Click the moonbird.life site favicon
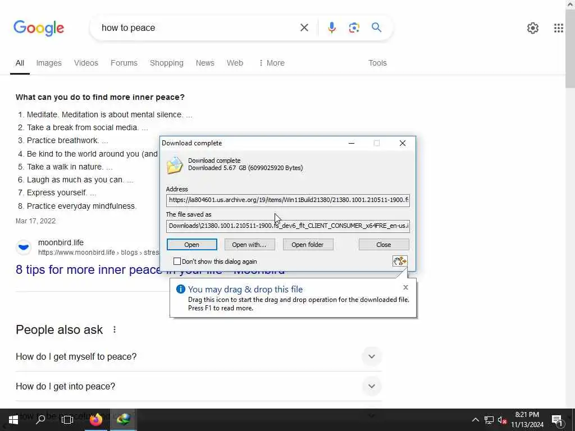575x431 pixels. (24, 247)
